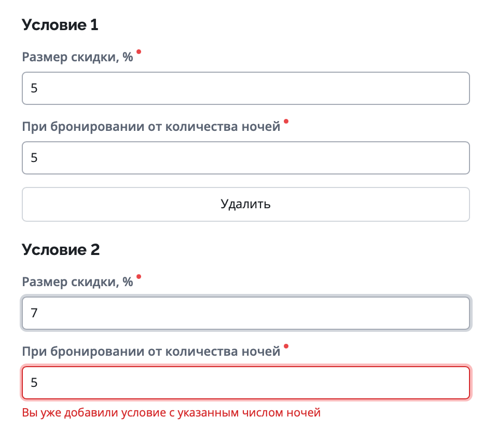Click the Условие 2 heading
The image size is (497, 430).
click(61, 250)
